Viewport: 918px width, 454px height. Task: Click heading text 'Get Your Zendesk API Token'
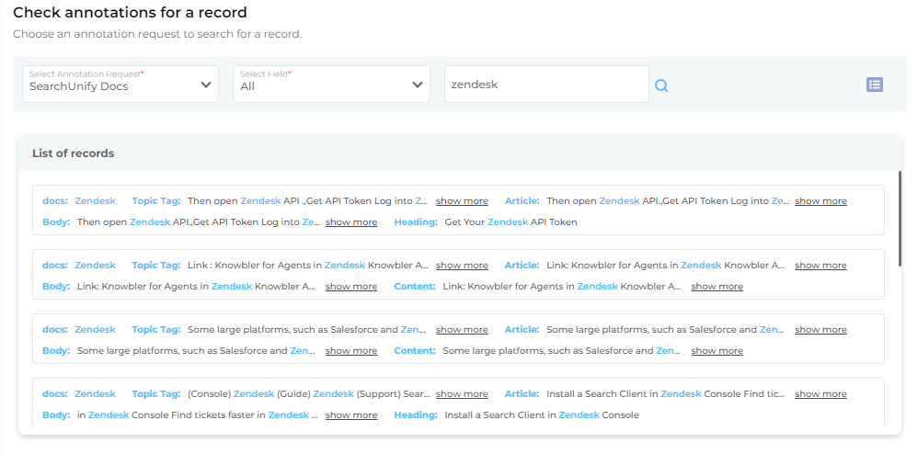[511, 222]
